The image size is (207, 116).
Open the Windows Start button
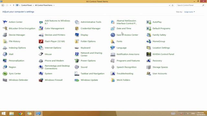(x=4, y=113)
